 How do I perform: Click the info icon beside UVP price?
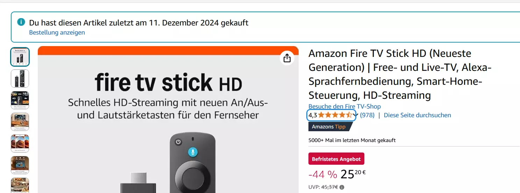pyautogui.click(x=342, y=187)
